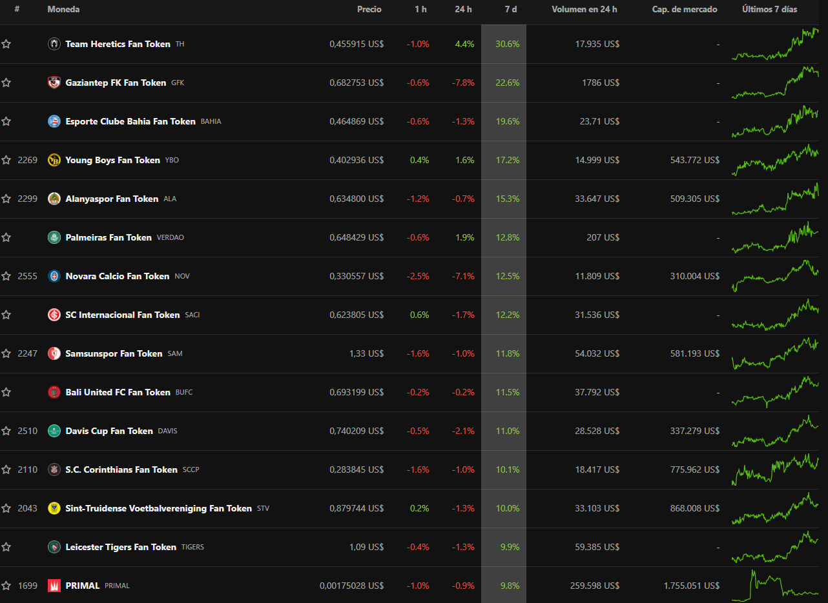Open the Team Heretics 7-day sparkline chart
828x603 pixels.
[x=775, y=44]
